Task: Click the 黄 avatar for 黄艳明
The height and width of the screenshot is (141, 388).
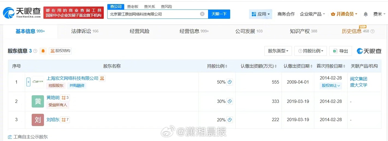Action: [38, 102]
